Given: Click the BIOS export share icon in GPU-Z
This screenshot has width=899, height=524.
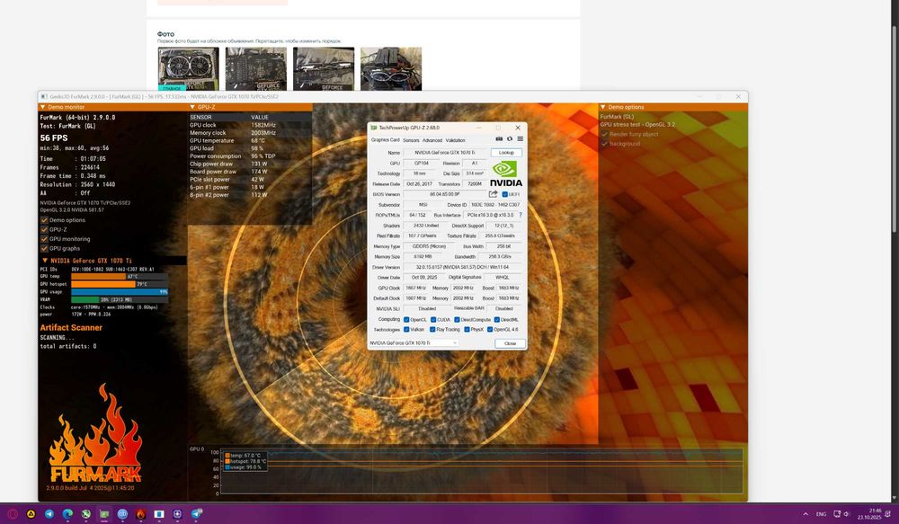Looking at the screenshot, I should pos(493,194).
